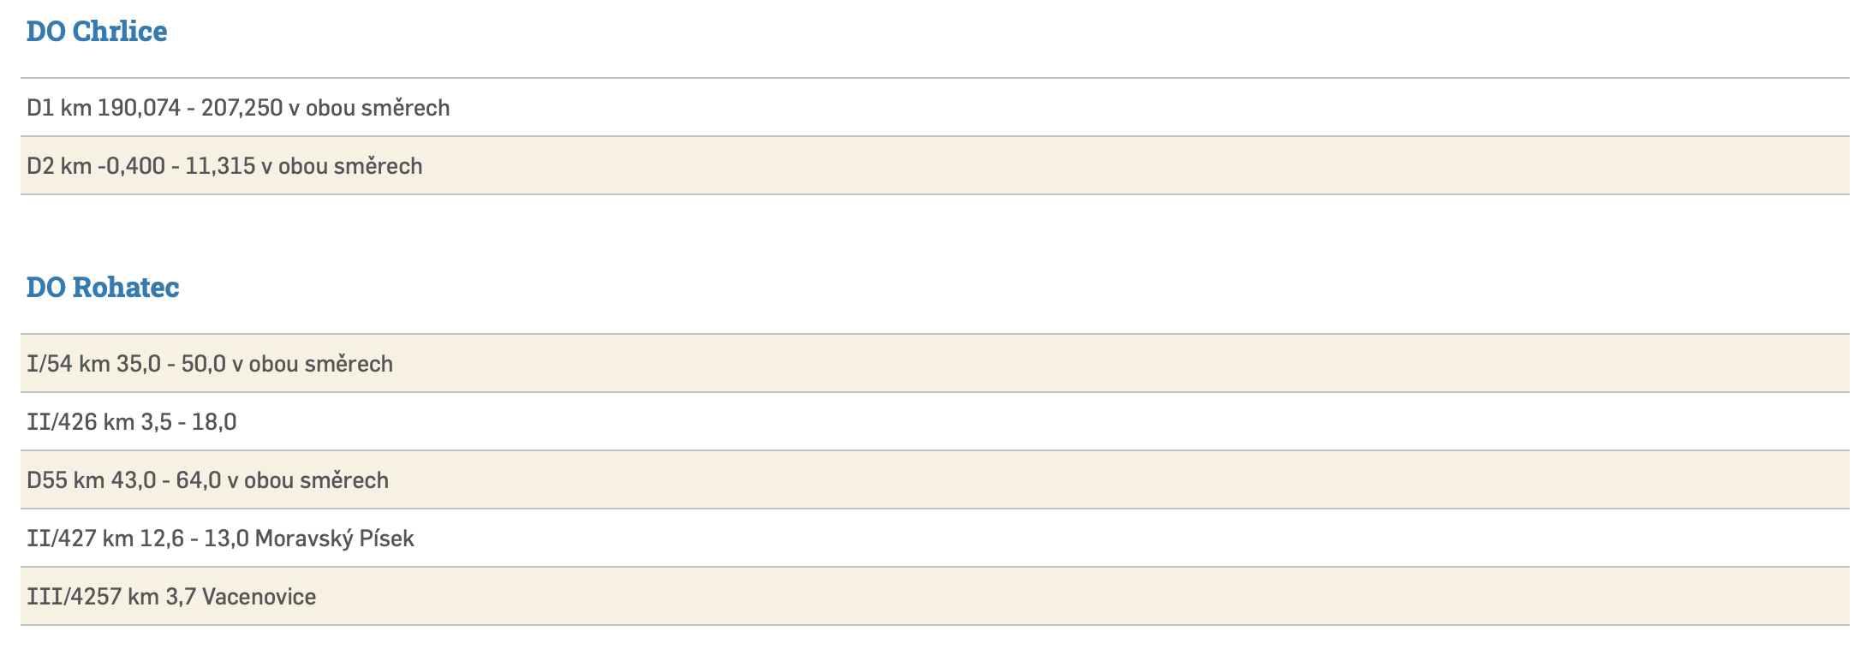Click the word Vacenovice
The image size is (1872, 649).
259,597
